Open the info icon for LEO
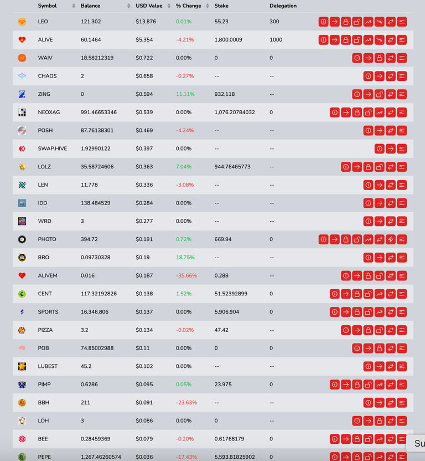This screenshot has height=461, width=425. click(x=323, y=22)
